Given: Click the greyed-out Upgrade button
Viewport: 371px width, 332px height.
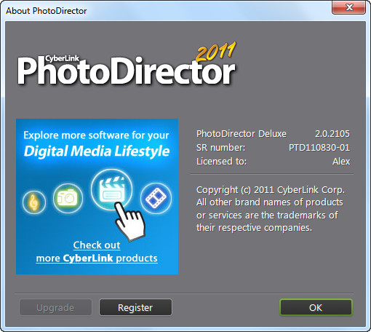Looking at the screenshot, I should pyautogui.click(x=55, y=307).
